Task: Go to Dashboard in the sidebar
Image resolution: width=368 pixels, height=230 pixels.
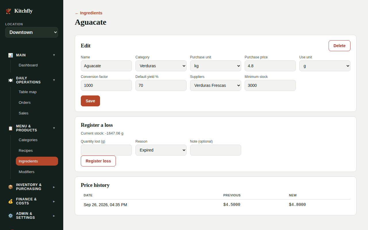Action: [x=37, y=65]
